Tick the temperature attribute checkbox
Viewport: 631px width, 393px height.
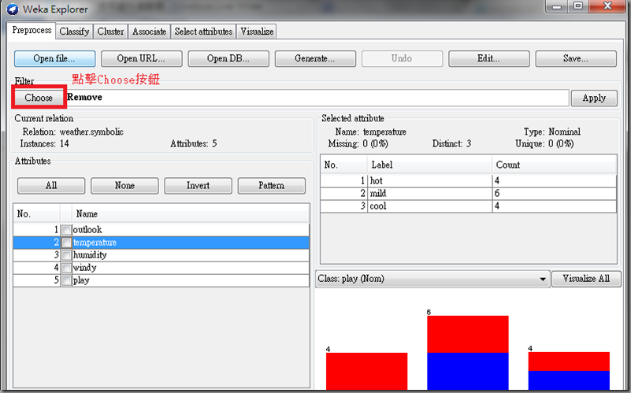tap(66, 243)
